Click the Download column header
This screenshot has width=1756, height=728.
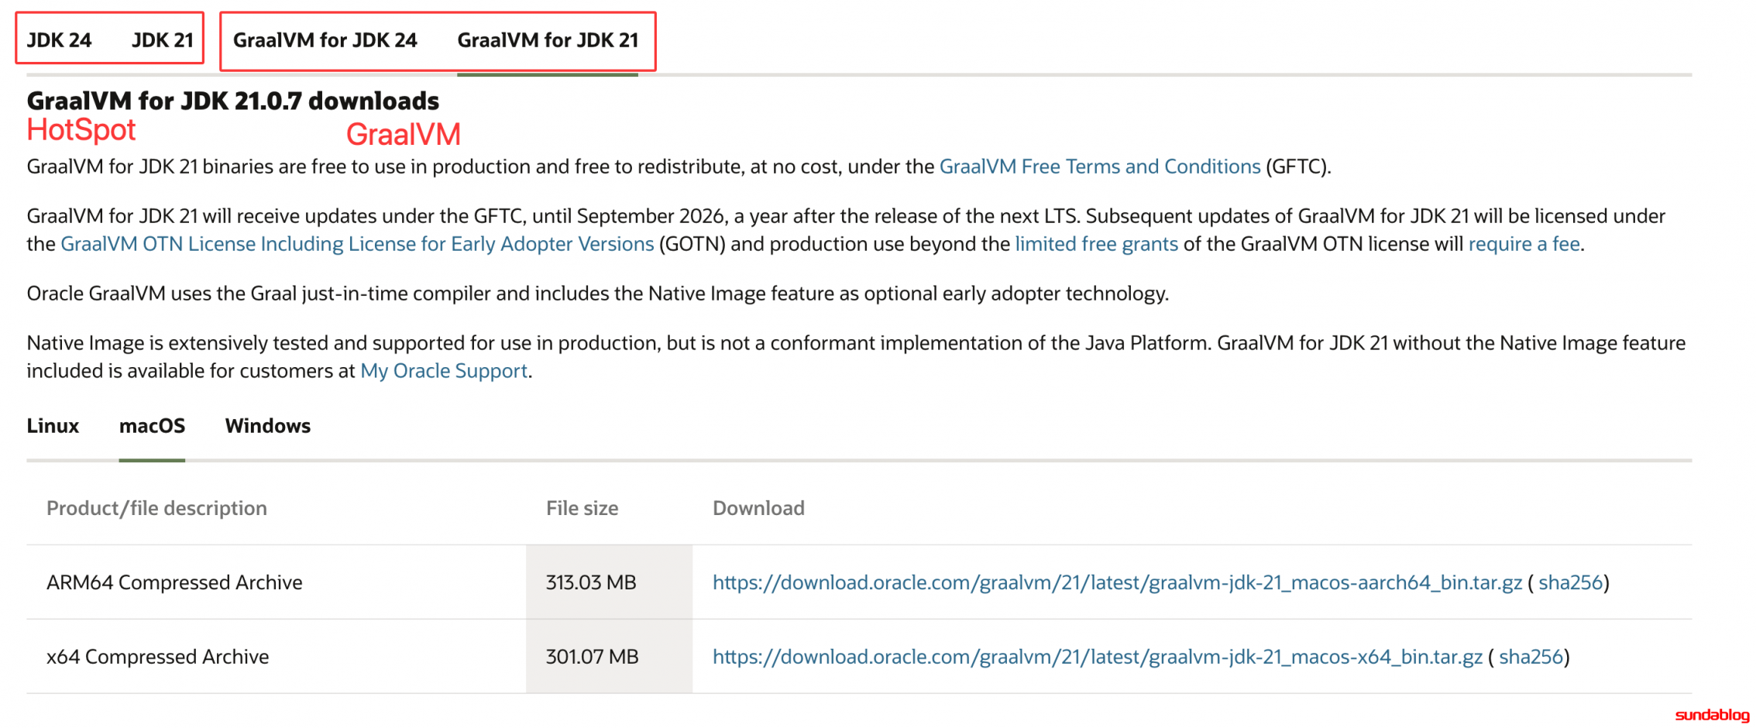tap(758, 508)
